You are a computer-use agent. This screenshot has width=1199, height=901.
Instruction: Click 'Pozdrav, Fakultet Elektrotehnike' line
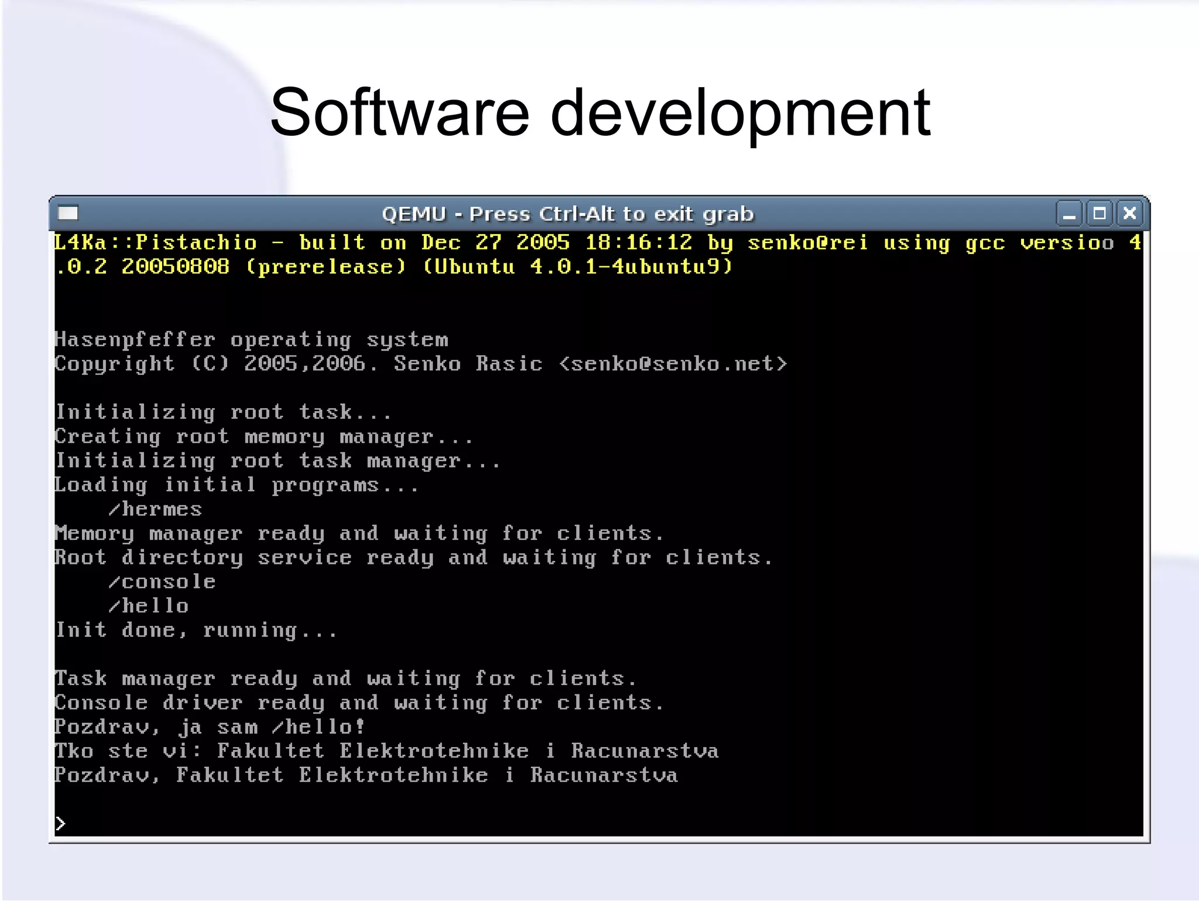pyautogui.click(x=366, y=775)
